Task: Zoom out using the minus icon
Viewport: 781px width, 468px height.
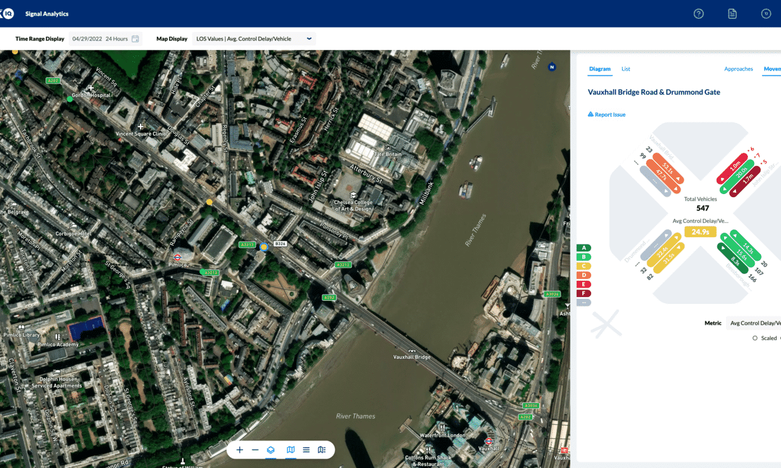Action: (255, 449)
